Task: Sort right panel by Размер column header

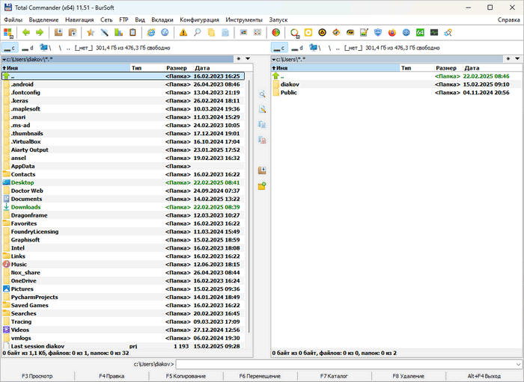Action: point(448,68)
